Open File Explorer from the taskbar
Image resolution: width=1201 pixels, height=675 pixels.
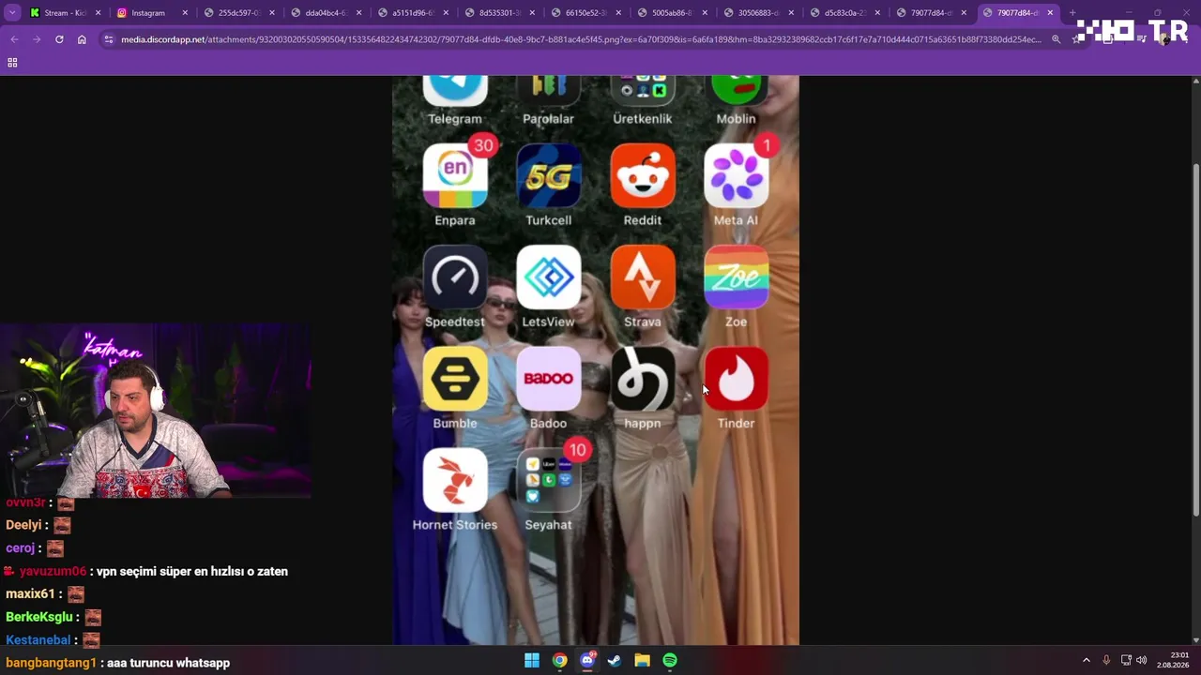(642, 660)
